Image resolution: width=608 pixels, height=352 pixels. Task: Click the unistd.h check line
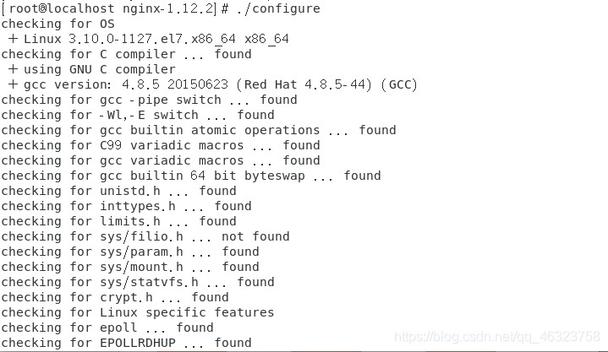[x=118, y=191]
